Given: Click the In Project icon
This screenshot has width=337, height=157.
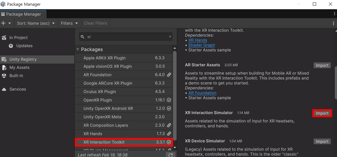Looking at the screenshot, I should pos(4,38).
